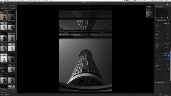171x96 pixels.
Task: Click the Burn Edges Transition slider
Action: 162,66
